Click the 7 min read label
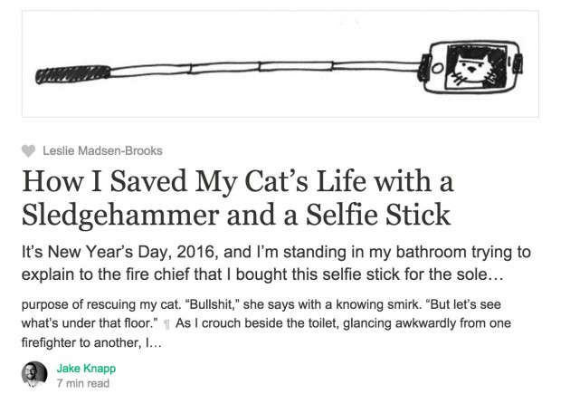 tap(83, 383)
